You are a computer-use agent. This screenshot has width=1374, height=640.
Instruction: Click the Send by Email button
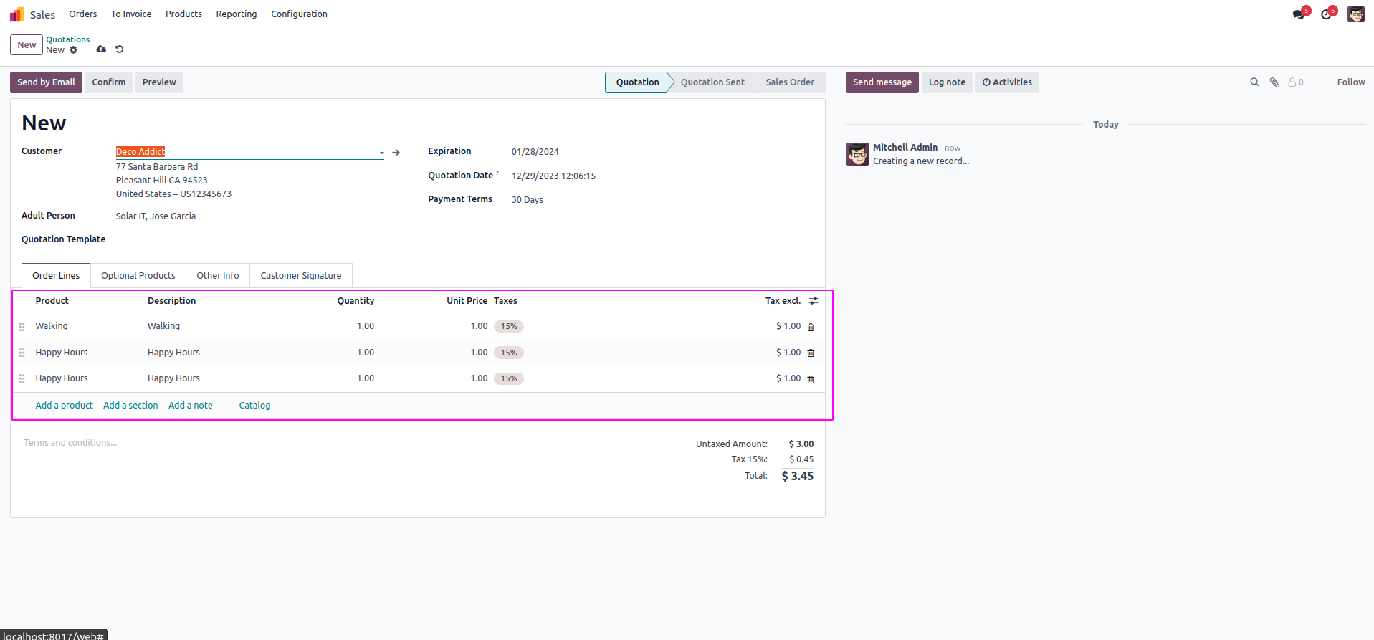(46, 82)
